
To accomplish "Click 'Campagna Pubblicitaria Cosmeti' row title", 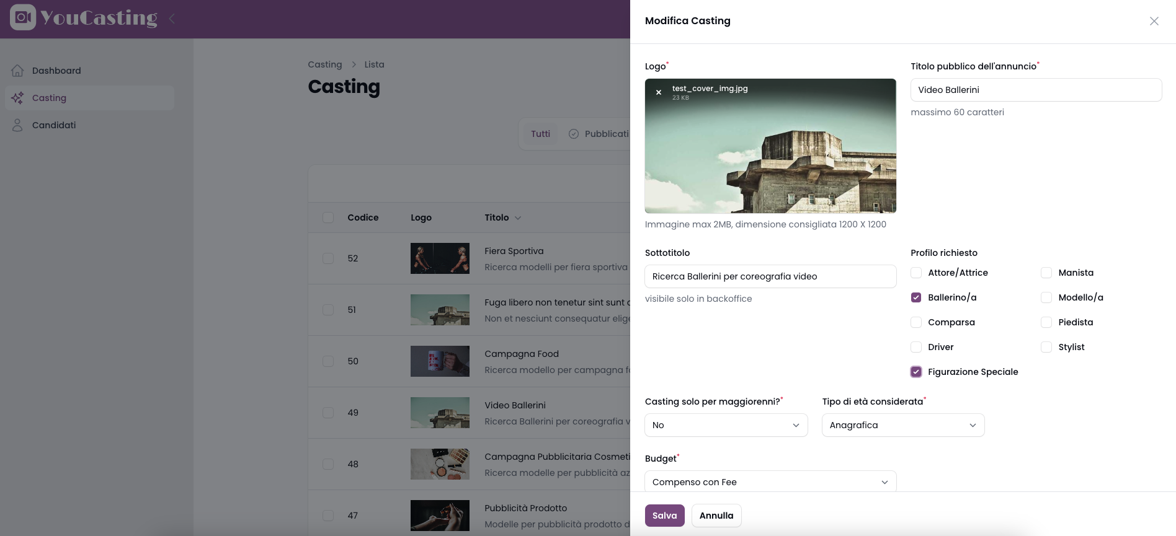I will [x=557, y=457].
